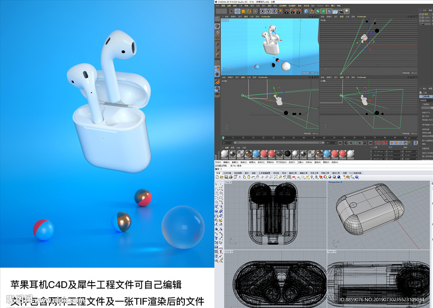Screen dimensions: 433x308
Task: Expand the Scene group in object manager
Action: coord(420,21)
